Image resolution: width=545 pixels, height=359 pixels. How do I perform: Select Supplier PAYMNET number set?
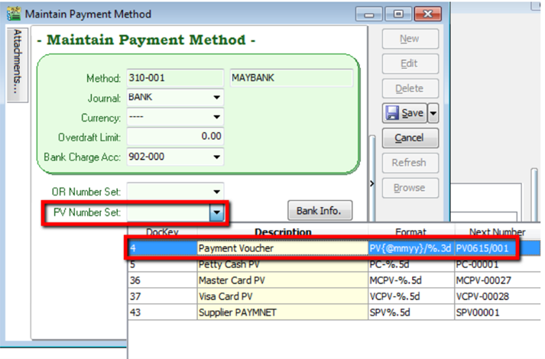(283, 312)
